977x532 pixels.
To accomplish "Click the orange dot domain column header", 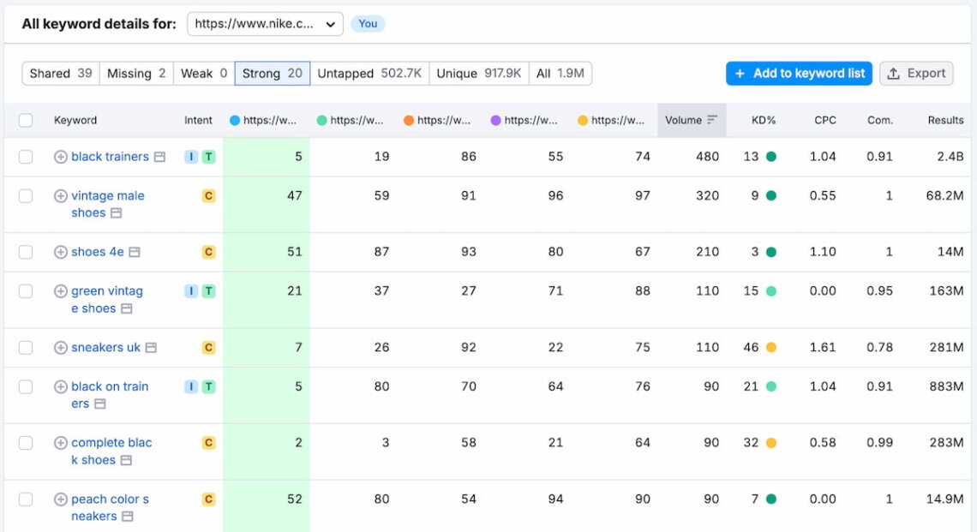I will [437, 120].
